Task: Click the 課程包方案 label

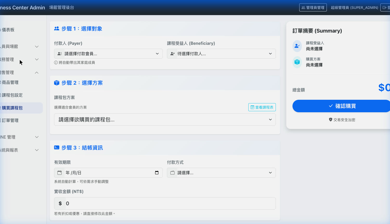Action: coord(64,97)
